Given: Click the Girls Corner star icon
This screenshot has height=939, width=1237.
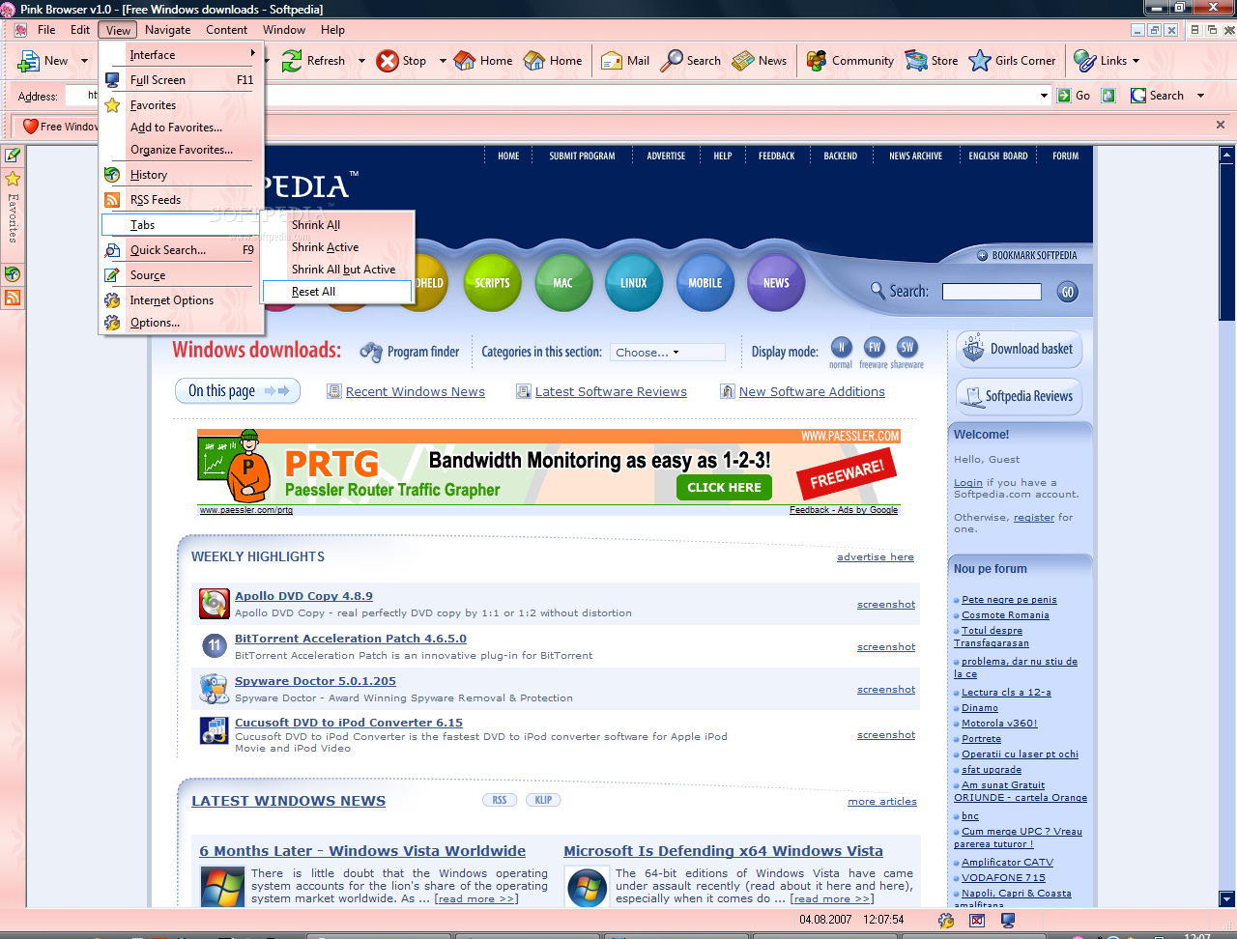Looking at the screenshot, I should [980, 61].
